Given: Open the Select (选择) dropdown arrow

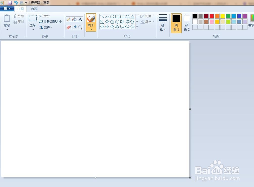Looking at the screenshot, I should tap(33, 30).
